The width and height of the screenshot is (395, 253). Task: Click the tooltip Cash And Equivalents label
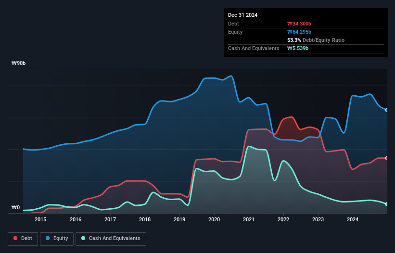[254, 48]
